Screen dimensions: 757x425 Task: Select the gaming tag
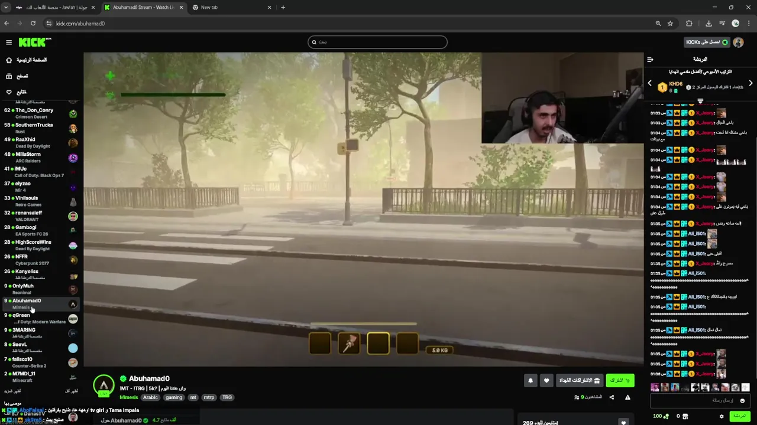click(174, 397)
